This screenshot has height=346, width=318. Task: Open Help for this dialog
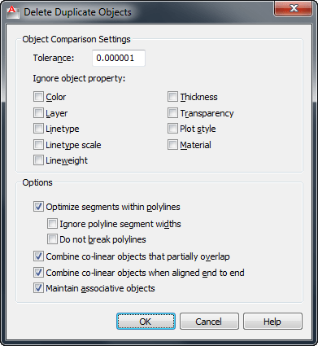pos(272,322)
